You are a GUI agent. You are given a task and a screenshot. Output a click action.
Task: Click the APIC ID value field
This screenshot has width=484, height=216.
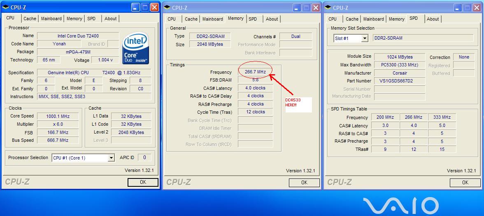coord(144,157)
